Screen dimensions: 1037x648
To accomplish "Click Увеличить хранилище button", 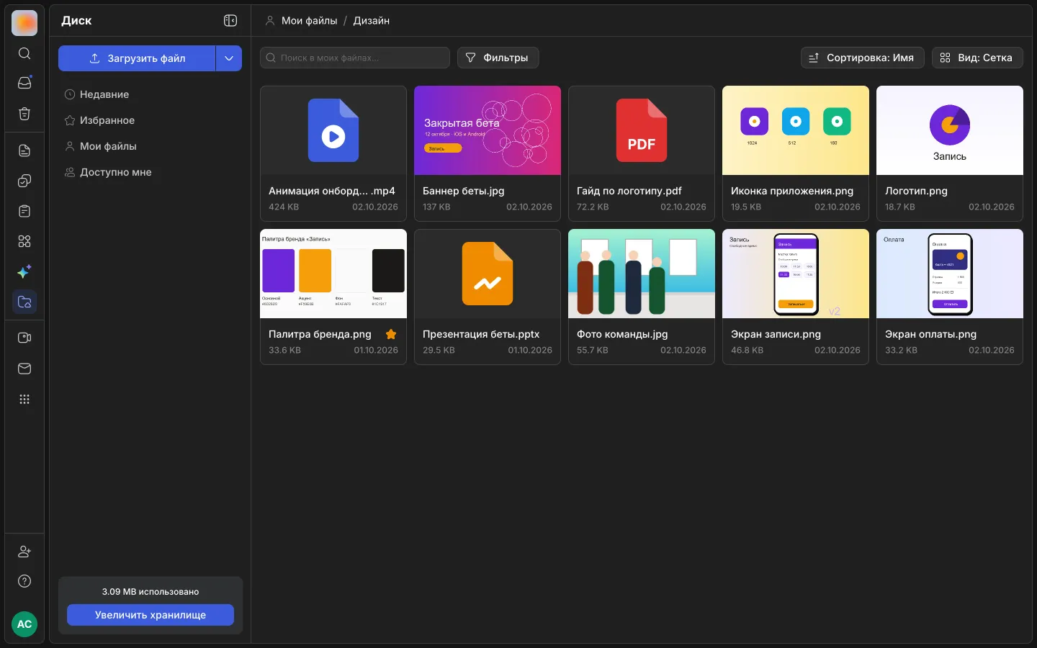I will [151, 615].
